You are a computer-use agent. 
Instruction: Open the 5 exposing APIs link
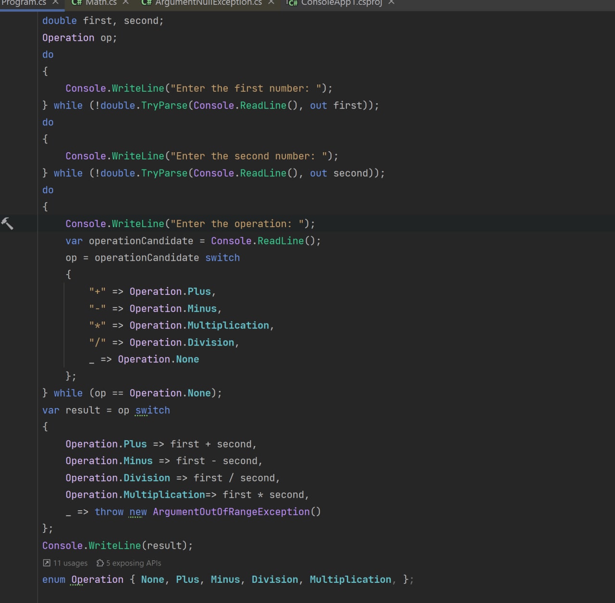(x=134, y=563)
